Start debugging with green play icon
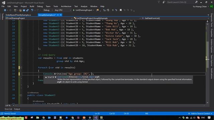214x120 pixels. click(74, 10)
